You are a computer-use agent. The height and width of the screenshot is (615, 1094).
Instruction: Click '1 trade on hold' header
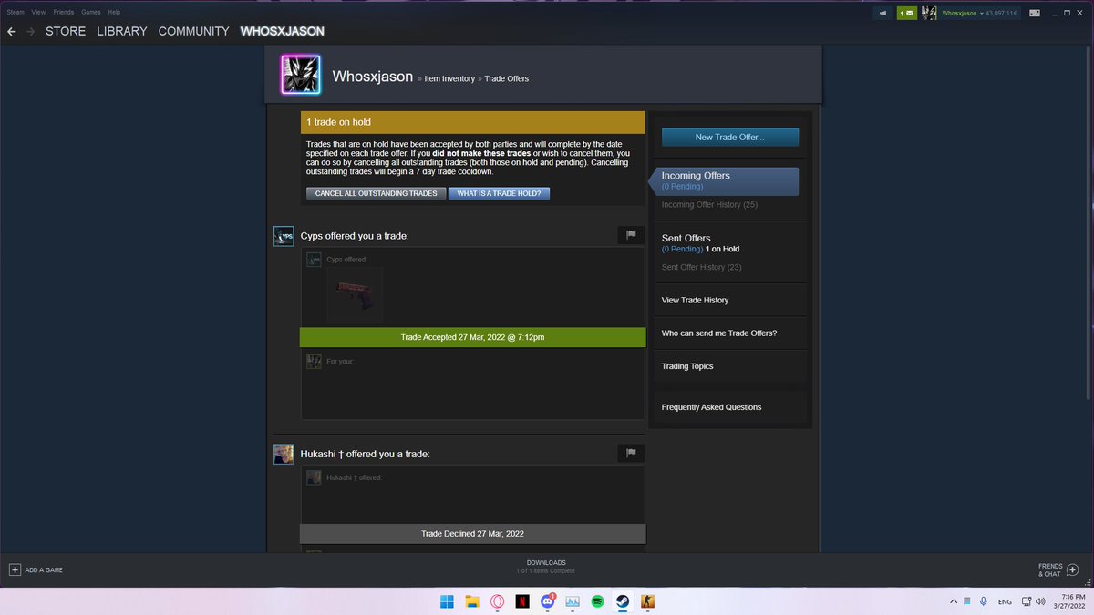[472, 122]
